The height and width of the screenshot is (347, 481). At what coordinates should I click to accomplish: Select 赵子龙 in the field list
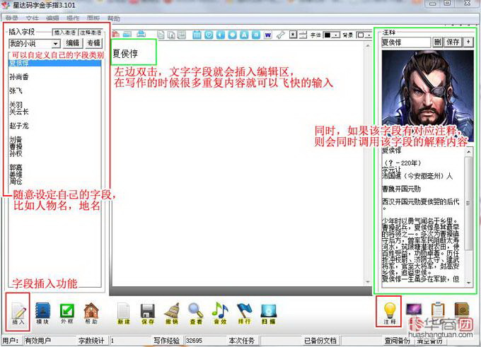19,125
